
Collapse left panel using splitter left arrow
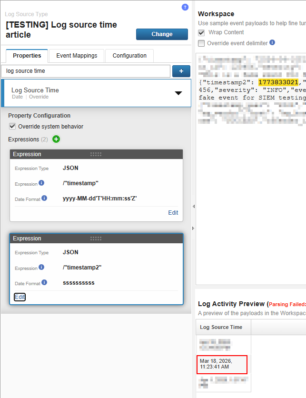click(x=193, y=207)
